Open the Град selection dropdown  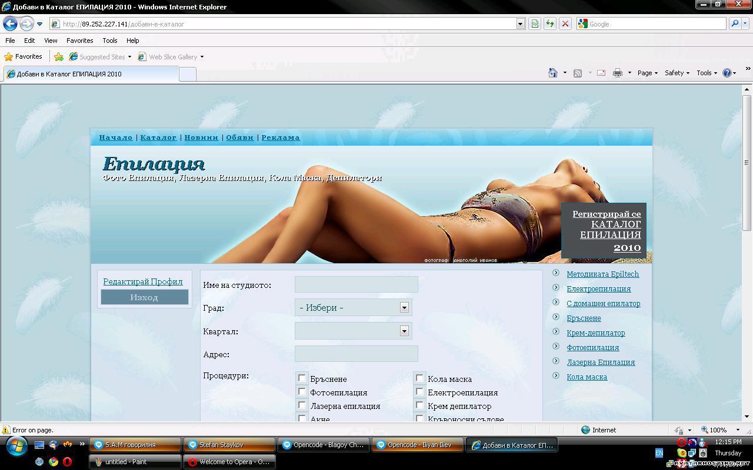[404, 307]
